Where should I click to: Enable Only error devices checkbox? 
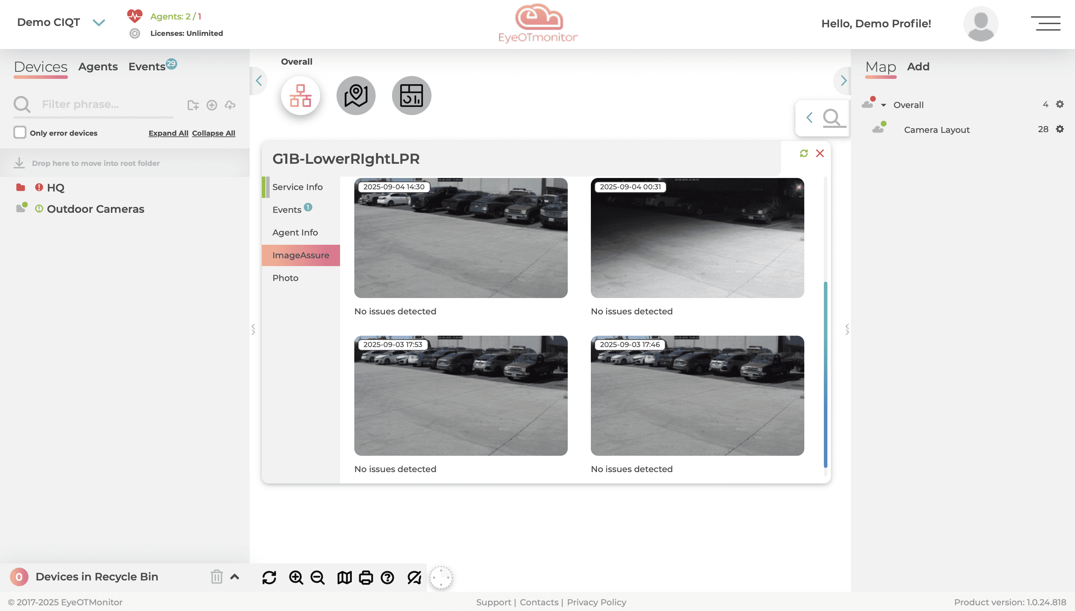pos(20,133)
